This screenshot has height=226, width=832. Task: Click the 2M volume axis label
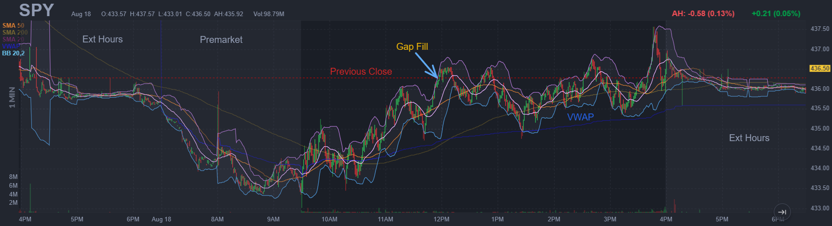(13, 202)
